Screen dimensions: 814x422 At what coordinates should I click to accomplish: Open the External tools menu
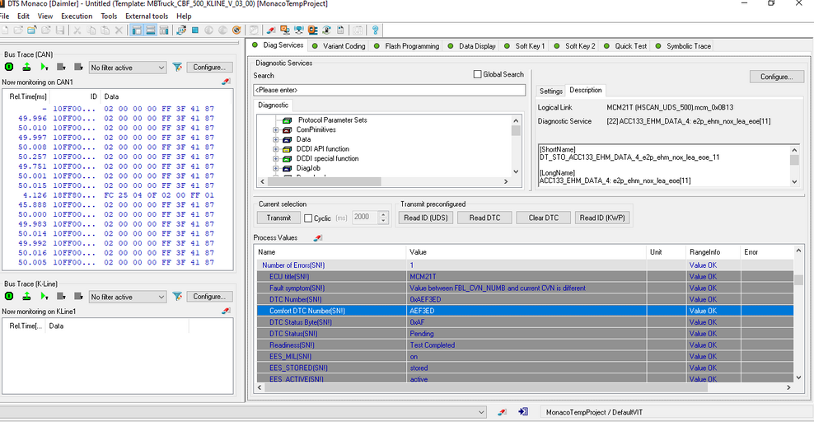point(147,16)
